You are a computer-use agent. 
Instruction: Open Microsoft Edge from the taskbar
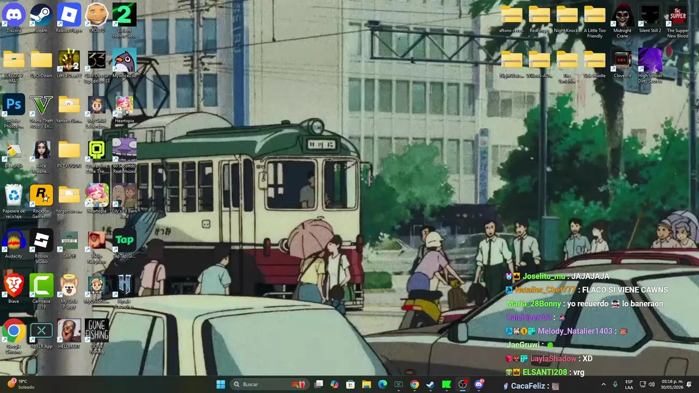382,384
